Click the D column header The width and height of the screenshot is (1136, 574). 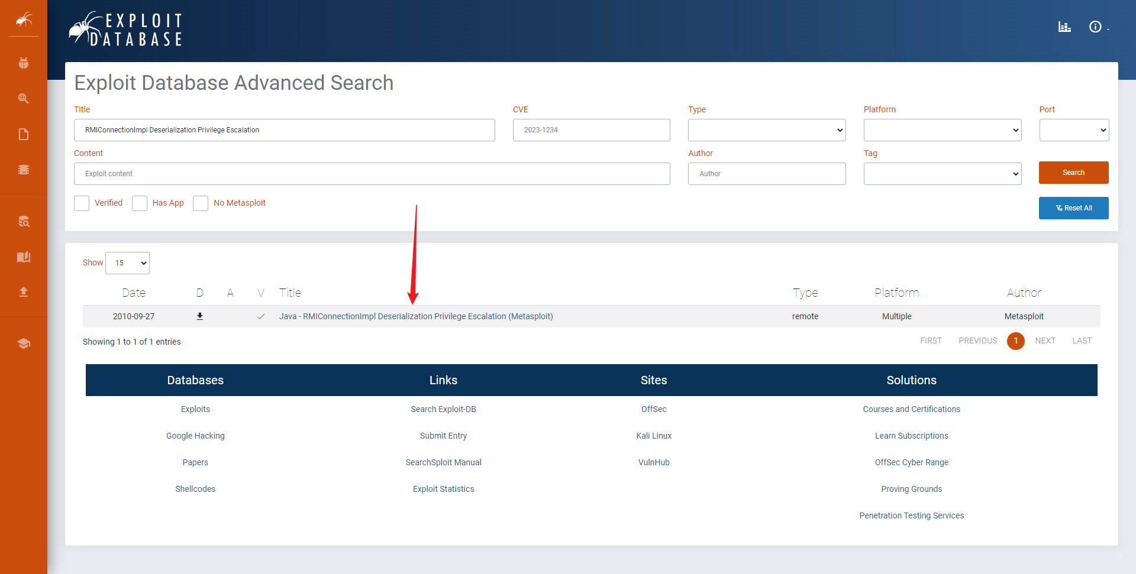[x=200, y=293]
